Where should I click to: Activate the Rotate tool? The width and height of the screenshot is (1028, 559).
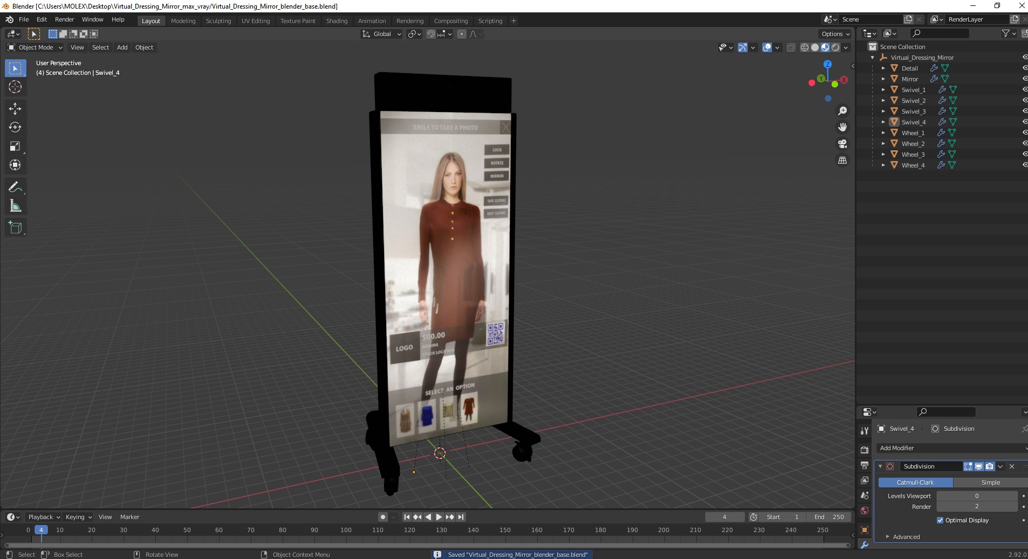(15, 128)
